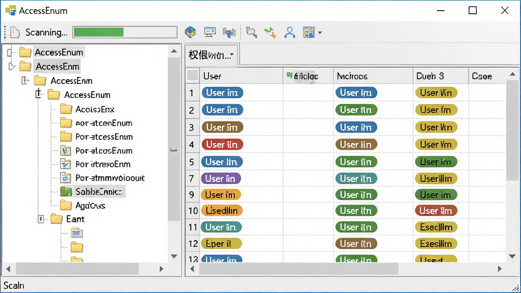This screenshot has height=293, width=521.
Task: Select row header 10
Action: coord(193,211)
